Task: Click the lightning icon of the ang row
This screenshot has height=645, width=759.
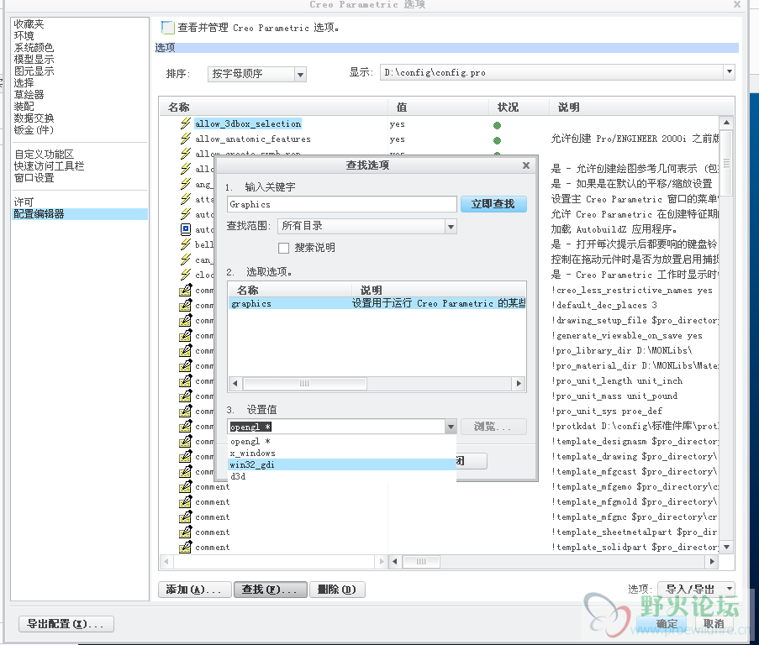Action: [186, 184]
